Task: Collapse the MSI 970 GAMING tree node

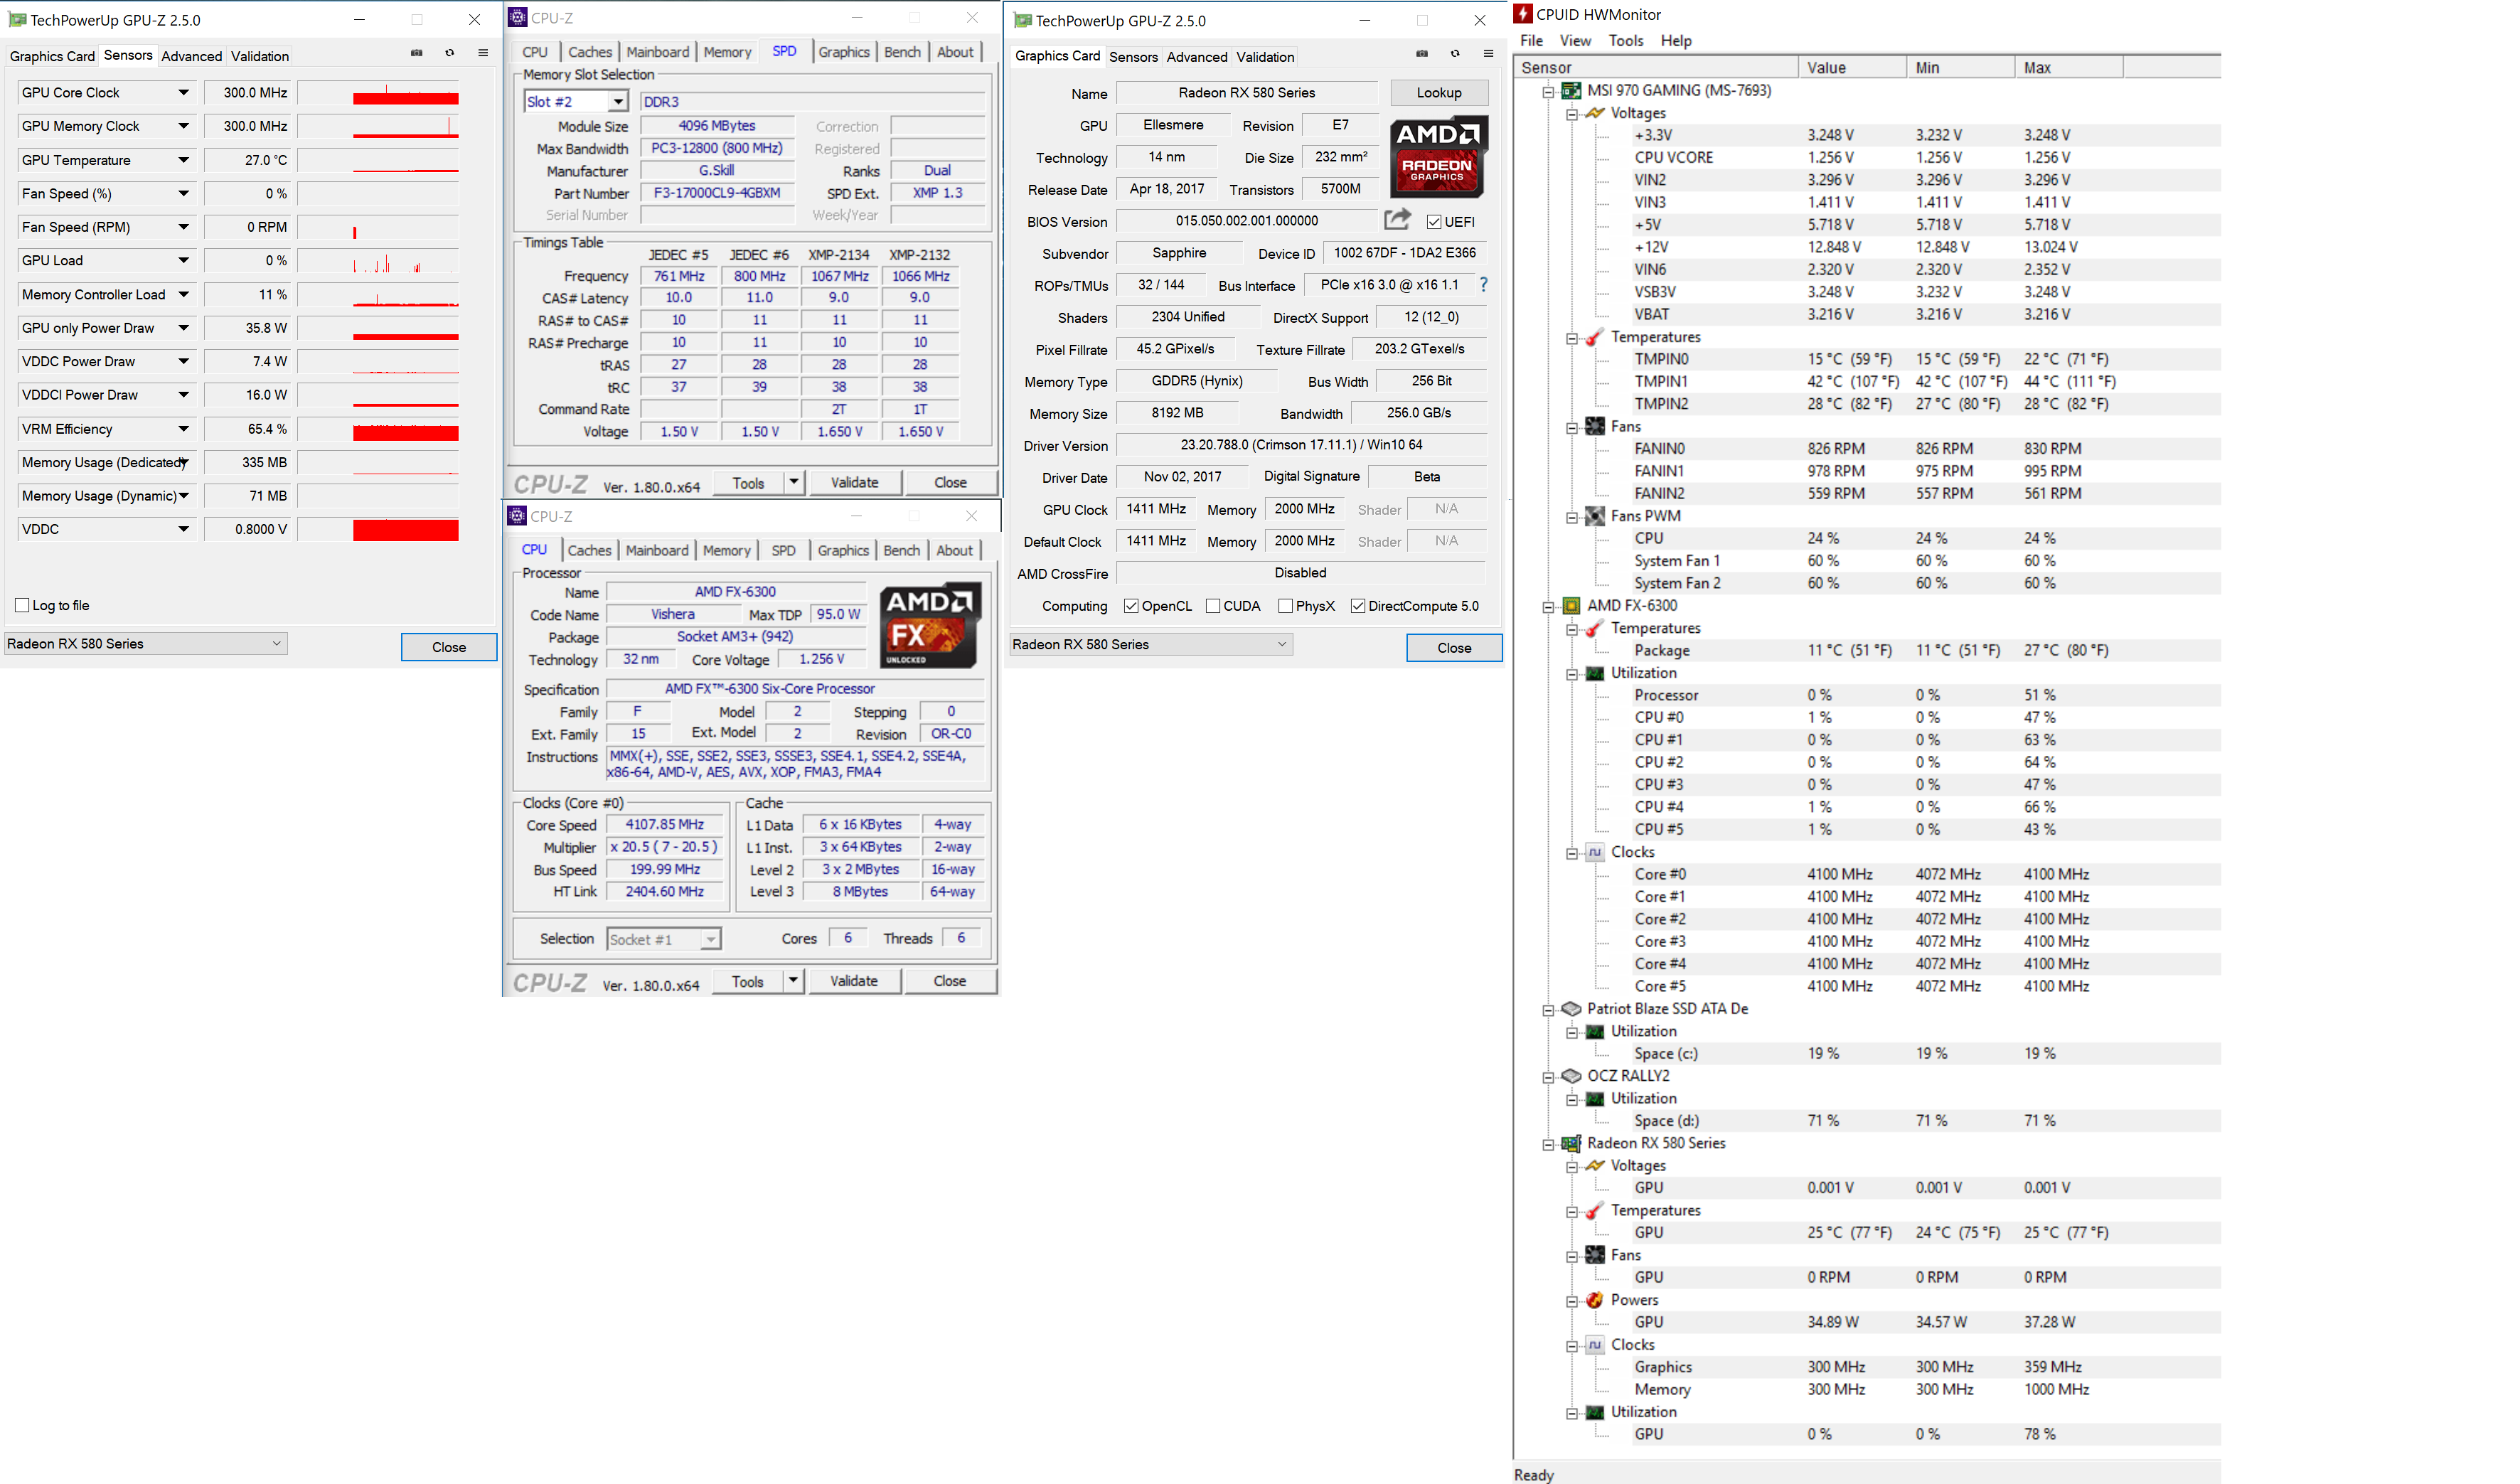Action: click(1548, 92)
